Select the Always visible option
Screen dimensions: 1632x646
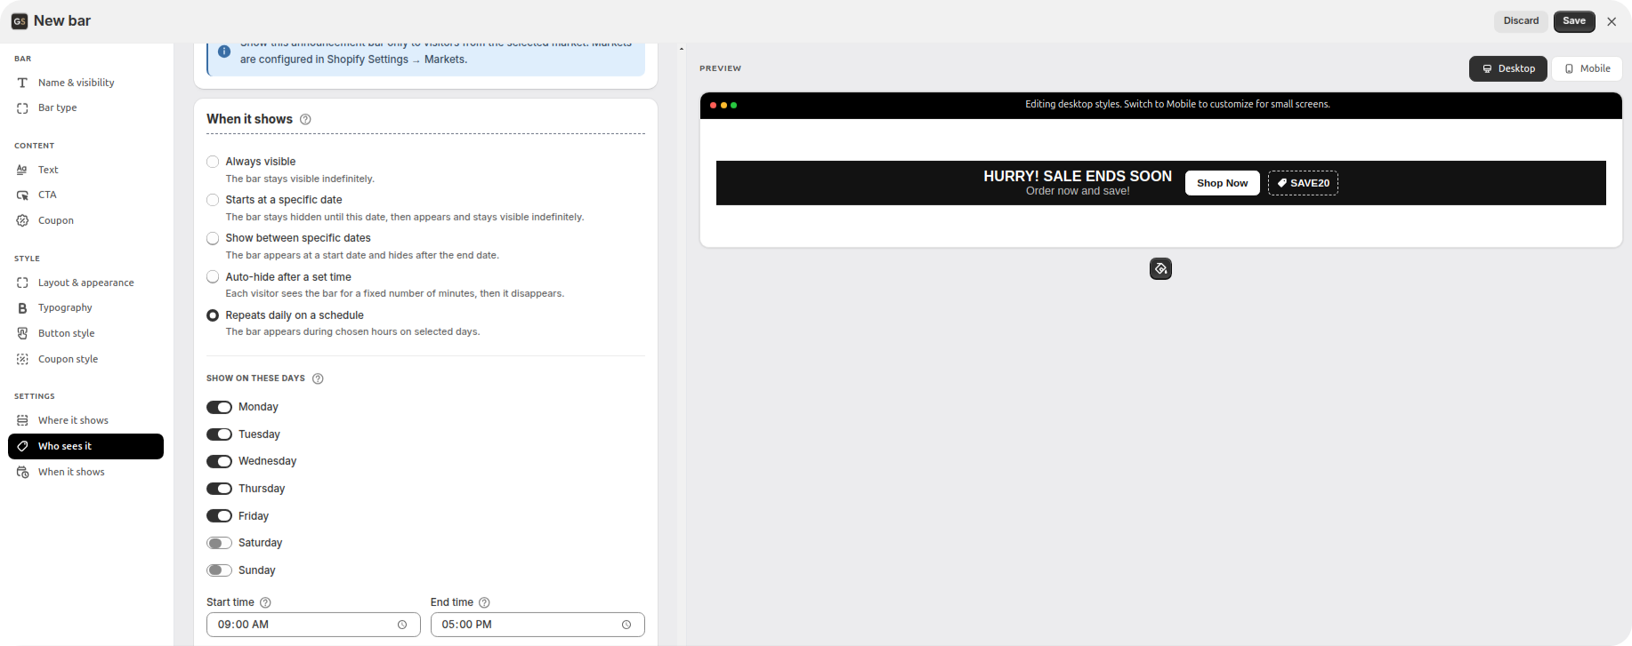click(213, 162)
